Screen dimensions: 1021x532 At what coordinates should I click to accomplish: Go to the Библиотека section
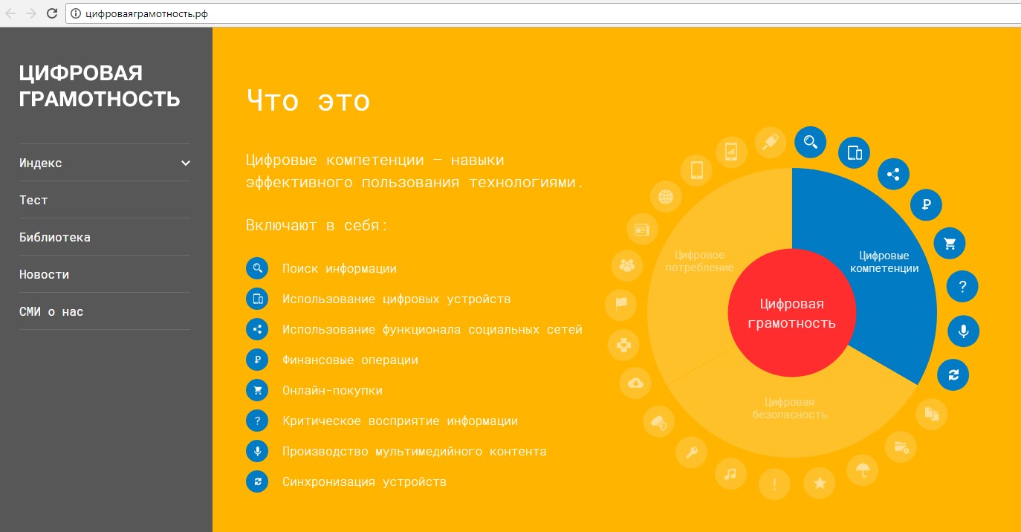(x=55, y=238)
